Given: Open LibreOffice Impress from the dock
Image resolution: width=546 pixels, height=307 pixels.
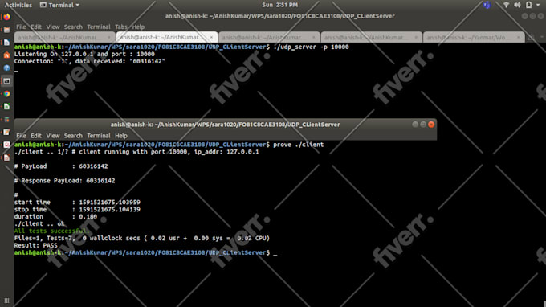Looking at the screenshot, I should pos(6,158).
